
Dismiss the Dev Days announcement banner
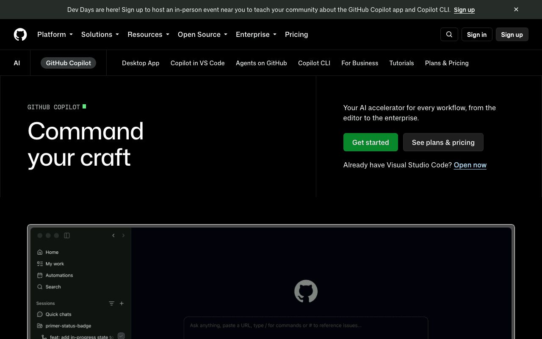click(x=516, y=9)
